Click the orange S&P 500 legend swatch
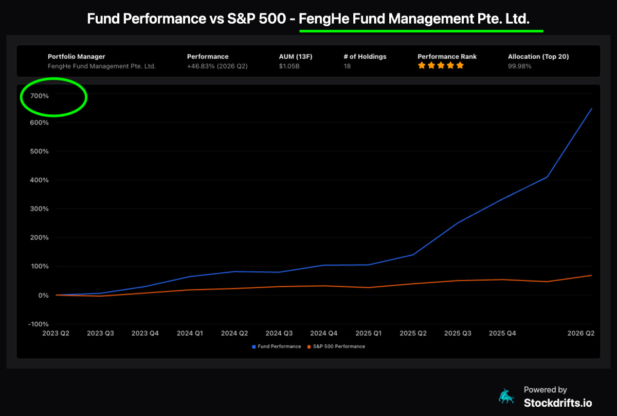 (309, 347)
